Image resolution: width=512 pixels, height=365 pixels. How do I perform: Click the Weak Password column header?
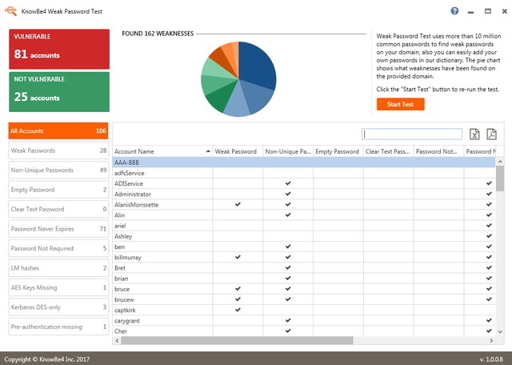coord(238,151)
